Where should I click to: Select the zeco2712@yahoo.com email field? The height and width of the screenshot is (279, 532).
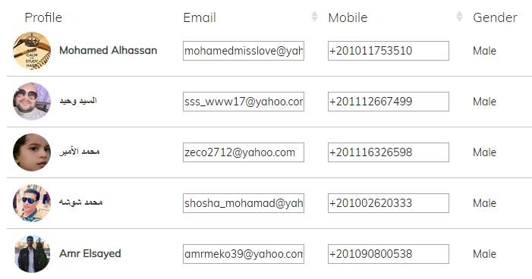coord(244,152)
